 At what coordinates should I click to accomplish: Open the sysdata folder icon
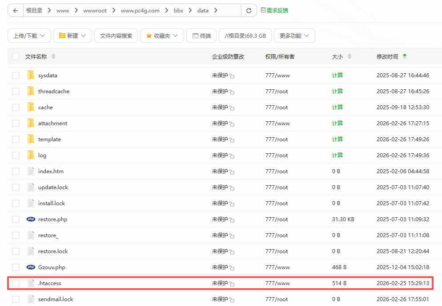pos(31,76)
